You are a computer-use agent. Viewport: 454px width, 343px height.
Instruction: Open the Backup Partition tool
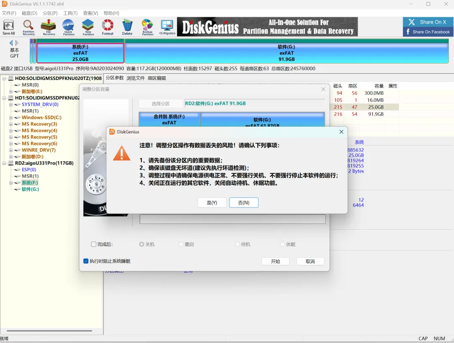[x=148, y=27]
